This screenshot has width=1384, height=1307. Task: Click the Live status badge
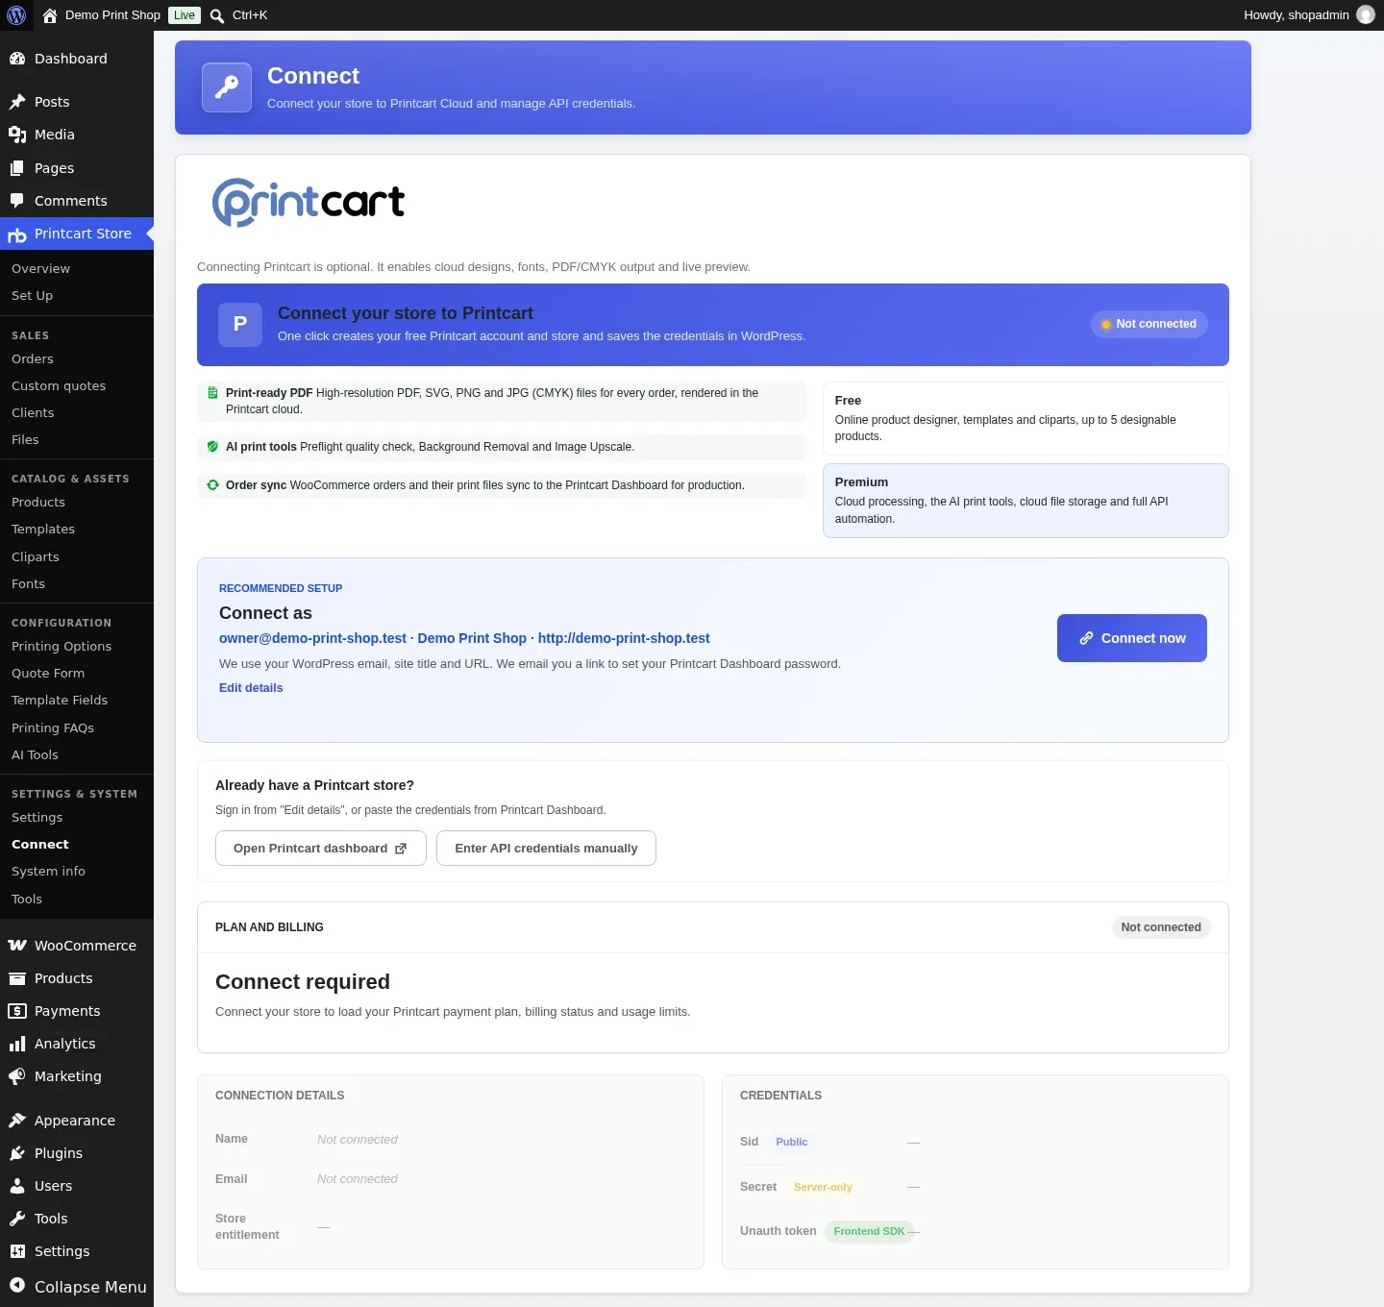pos(185,15)
